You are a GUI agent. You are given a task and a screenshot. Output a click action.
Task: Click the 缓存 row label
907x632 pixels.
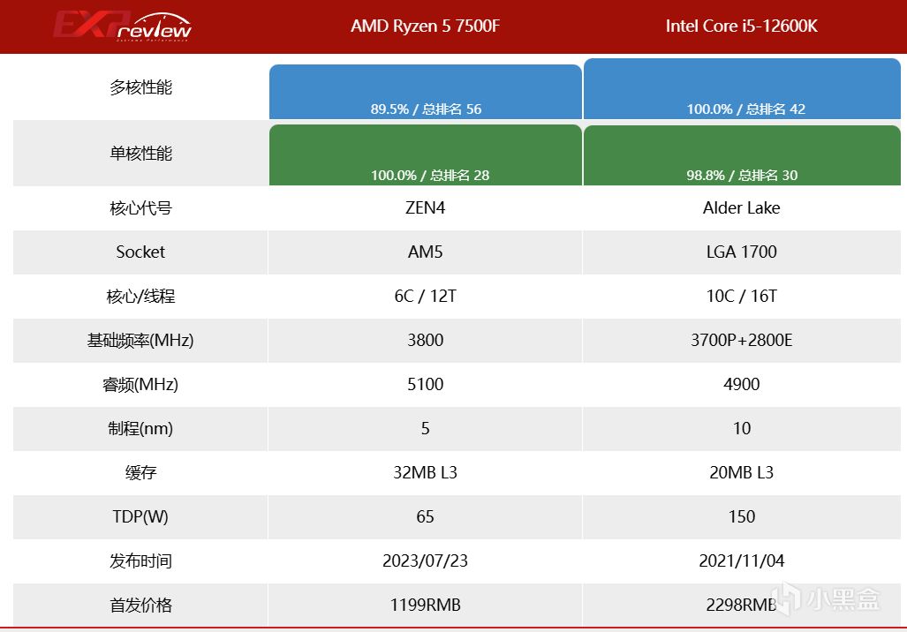pyautogui.click(x=140, y=472)
